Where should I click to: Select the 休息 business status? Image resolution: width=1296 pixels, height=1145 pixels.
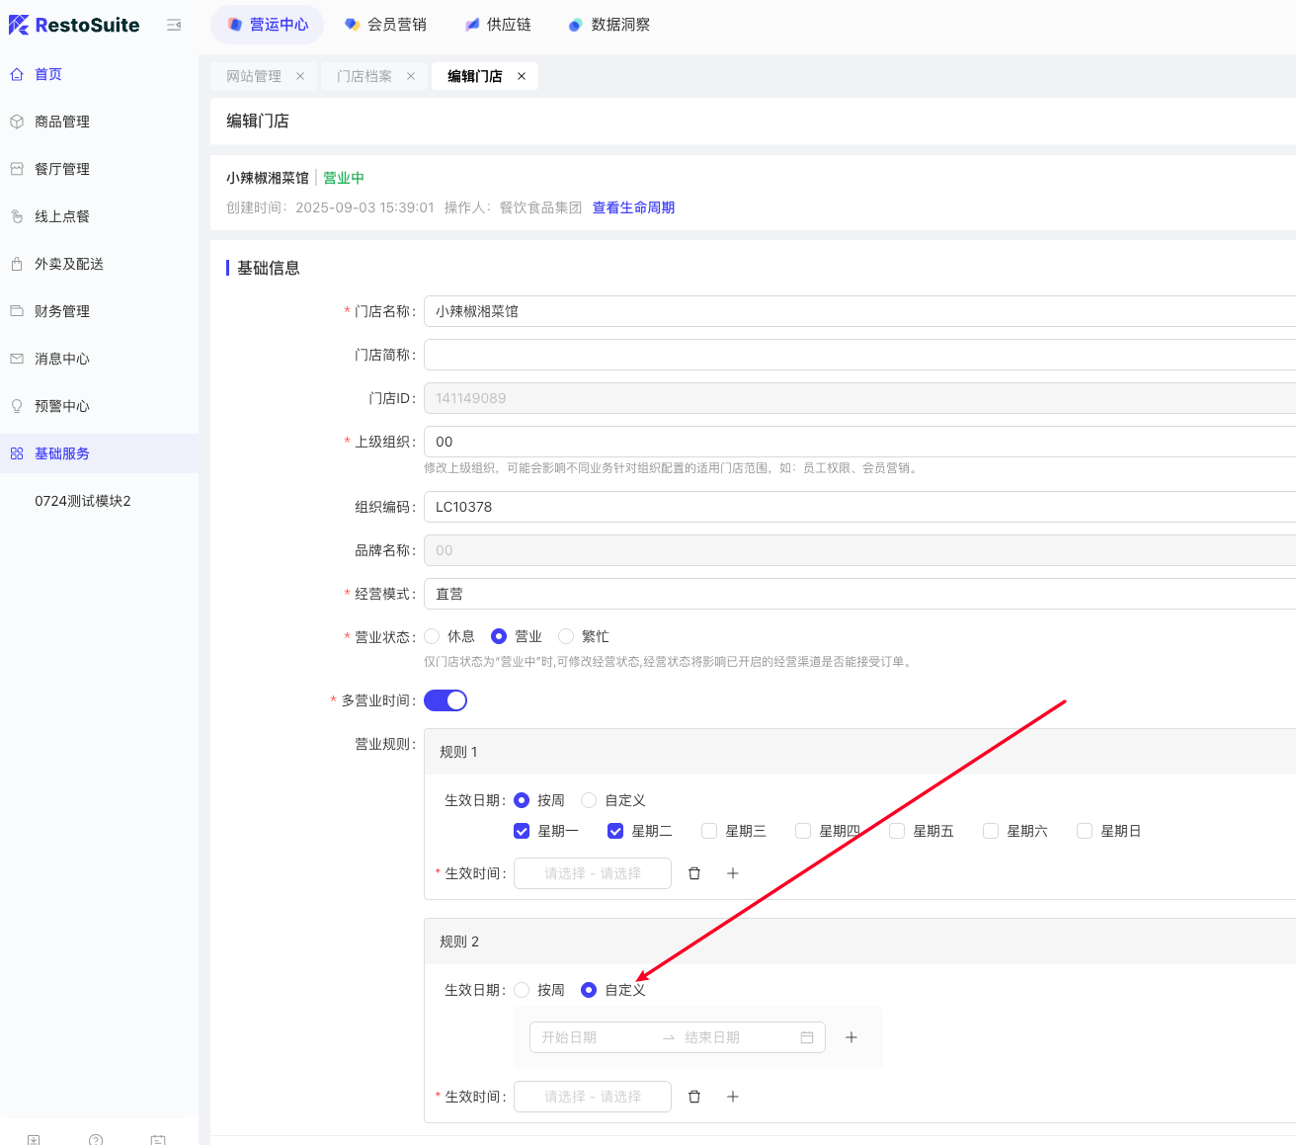[x=433, y=636]
